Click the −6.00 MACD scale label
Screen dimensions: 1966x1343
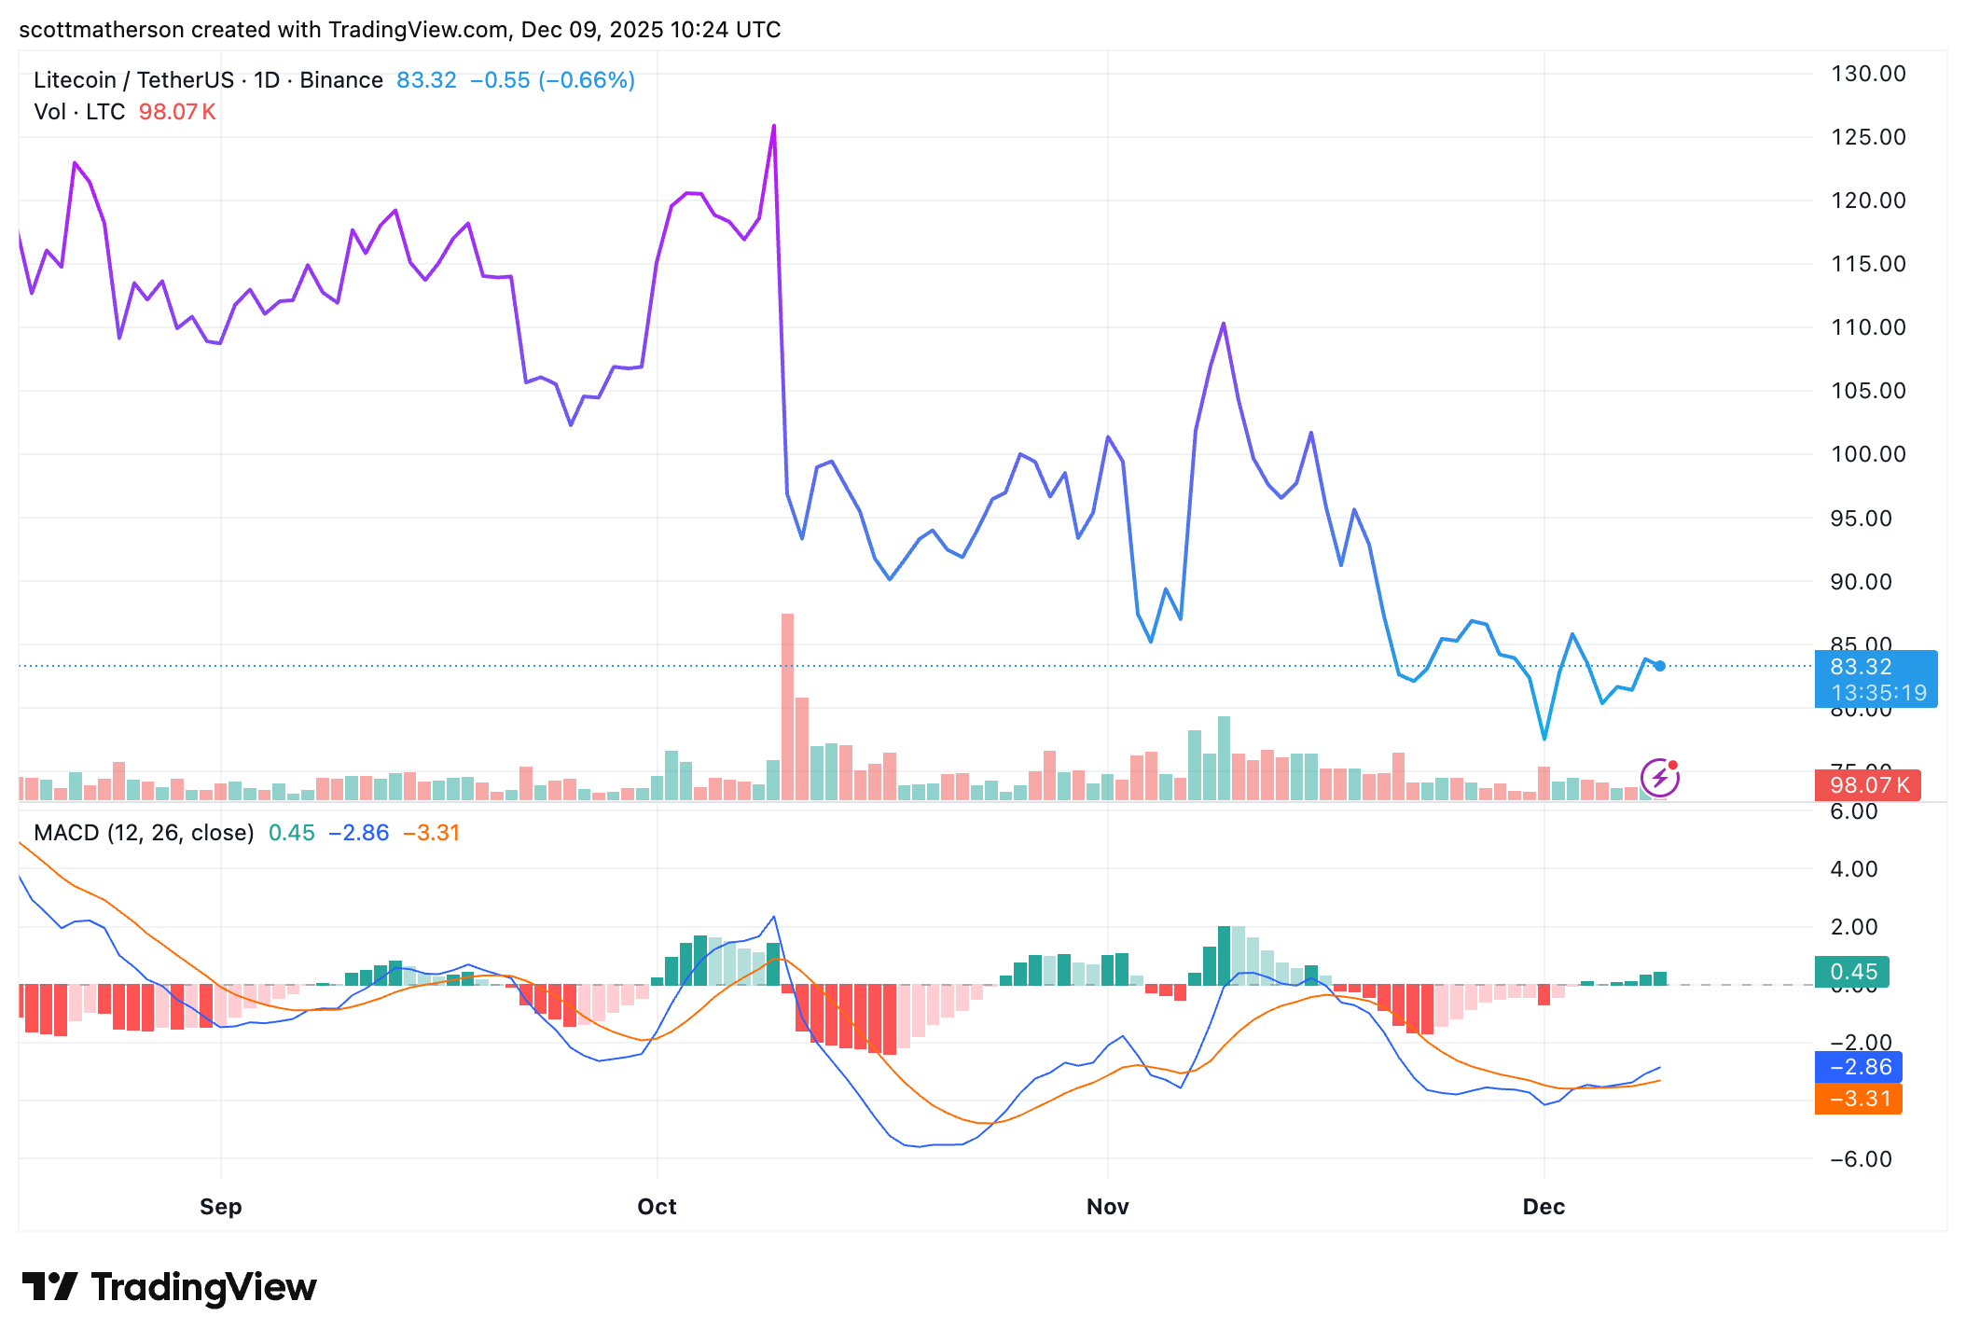pos(1861,1159)
